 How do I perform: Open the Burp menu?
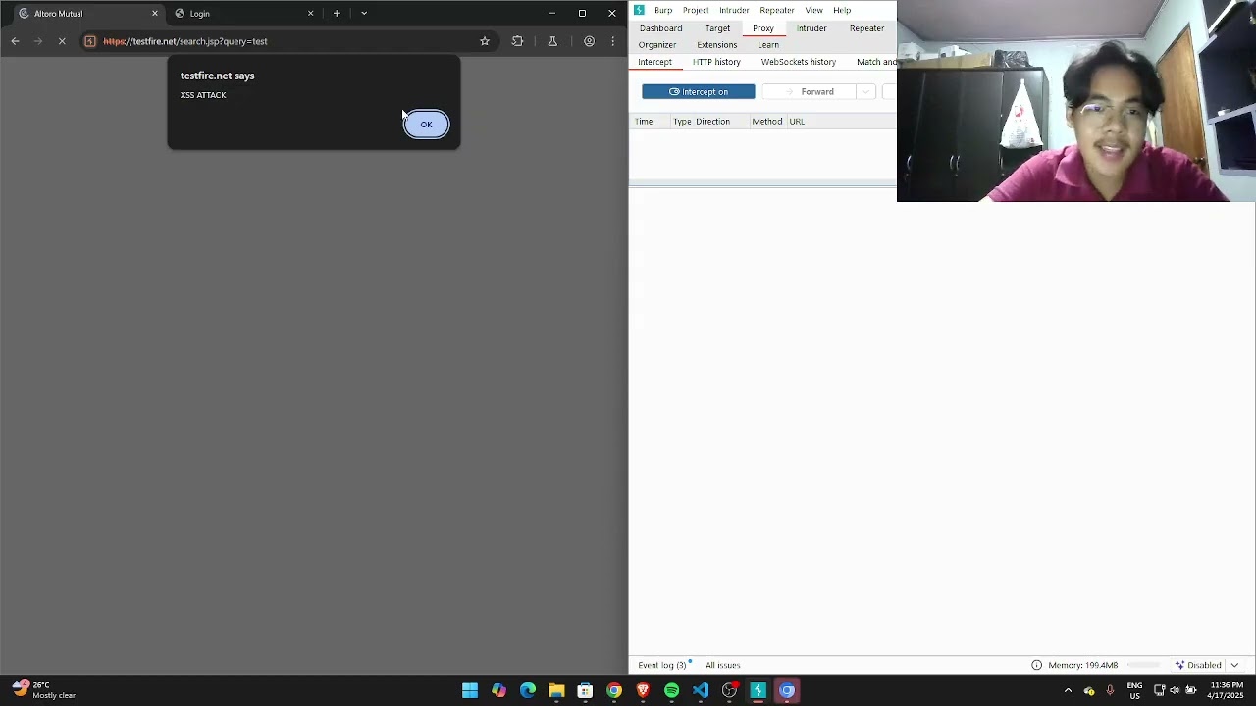pyautogui.click(x=663, y=10)
